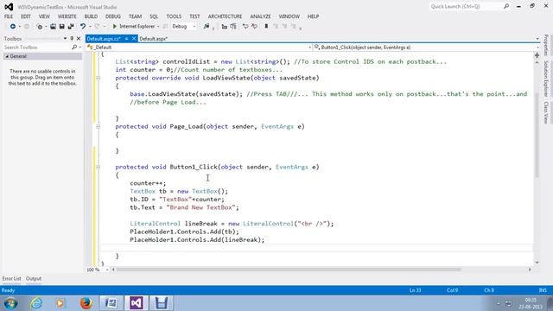The height and width of the screenshot is (311, 553).
Task: Open Windows Media Player from taskbar
Action: pos(60,303)
